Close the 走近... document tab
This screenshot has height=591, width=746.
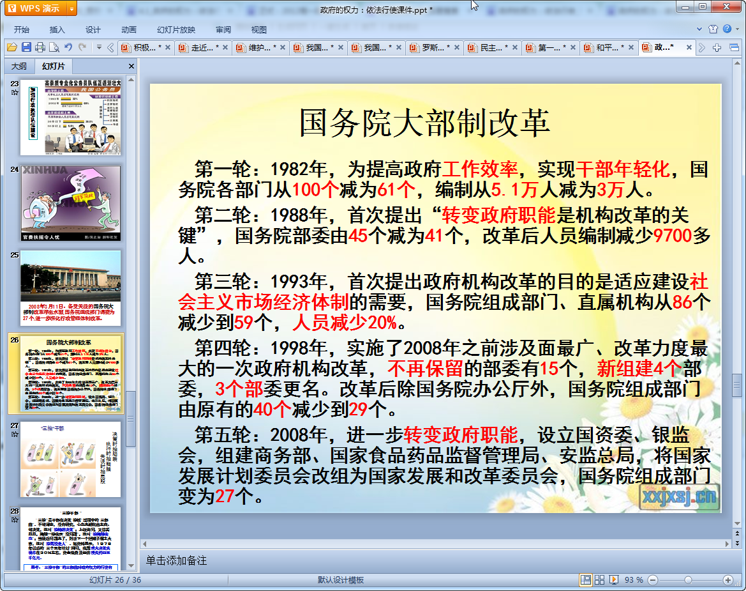click(x=225, y=48)
